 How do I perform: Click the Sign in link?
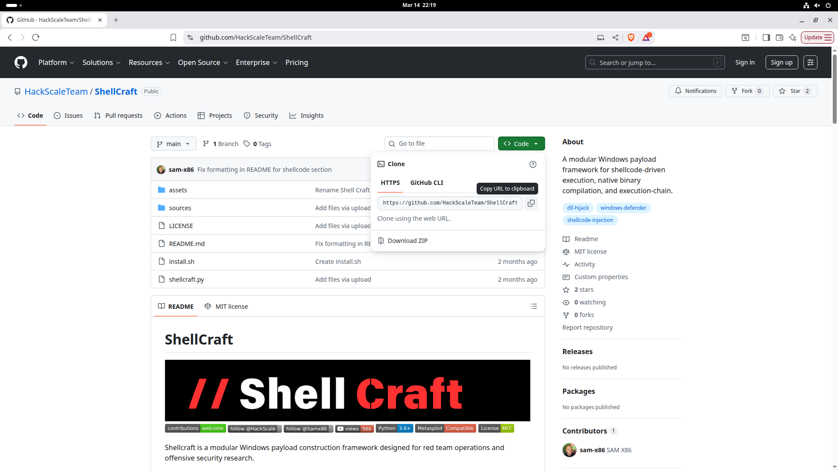pos(745,62)
